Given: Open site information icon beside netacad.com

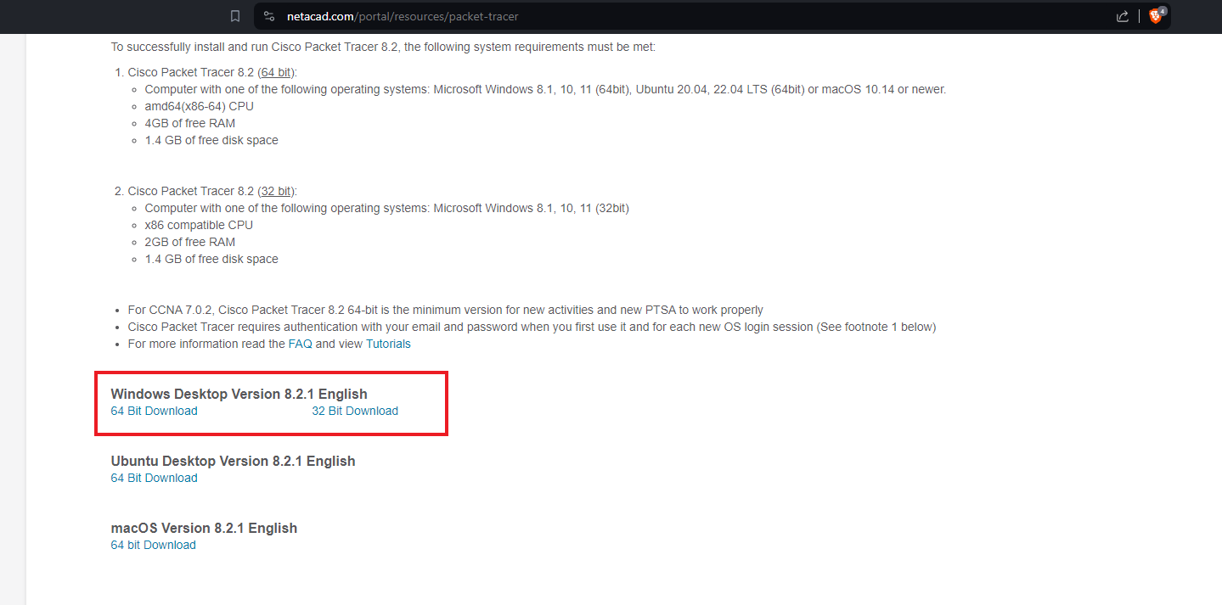Looking at the screenshot, I should pyautogui.click(x=269, y=16).
